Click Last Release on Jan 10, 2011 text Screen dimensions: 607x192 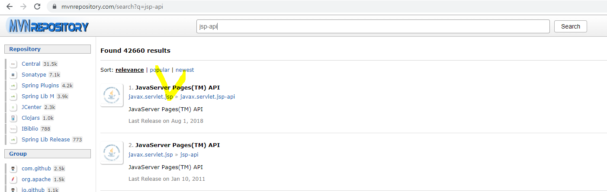pyautogui.click(x=167, y=179)
